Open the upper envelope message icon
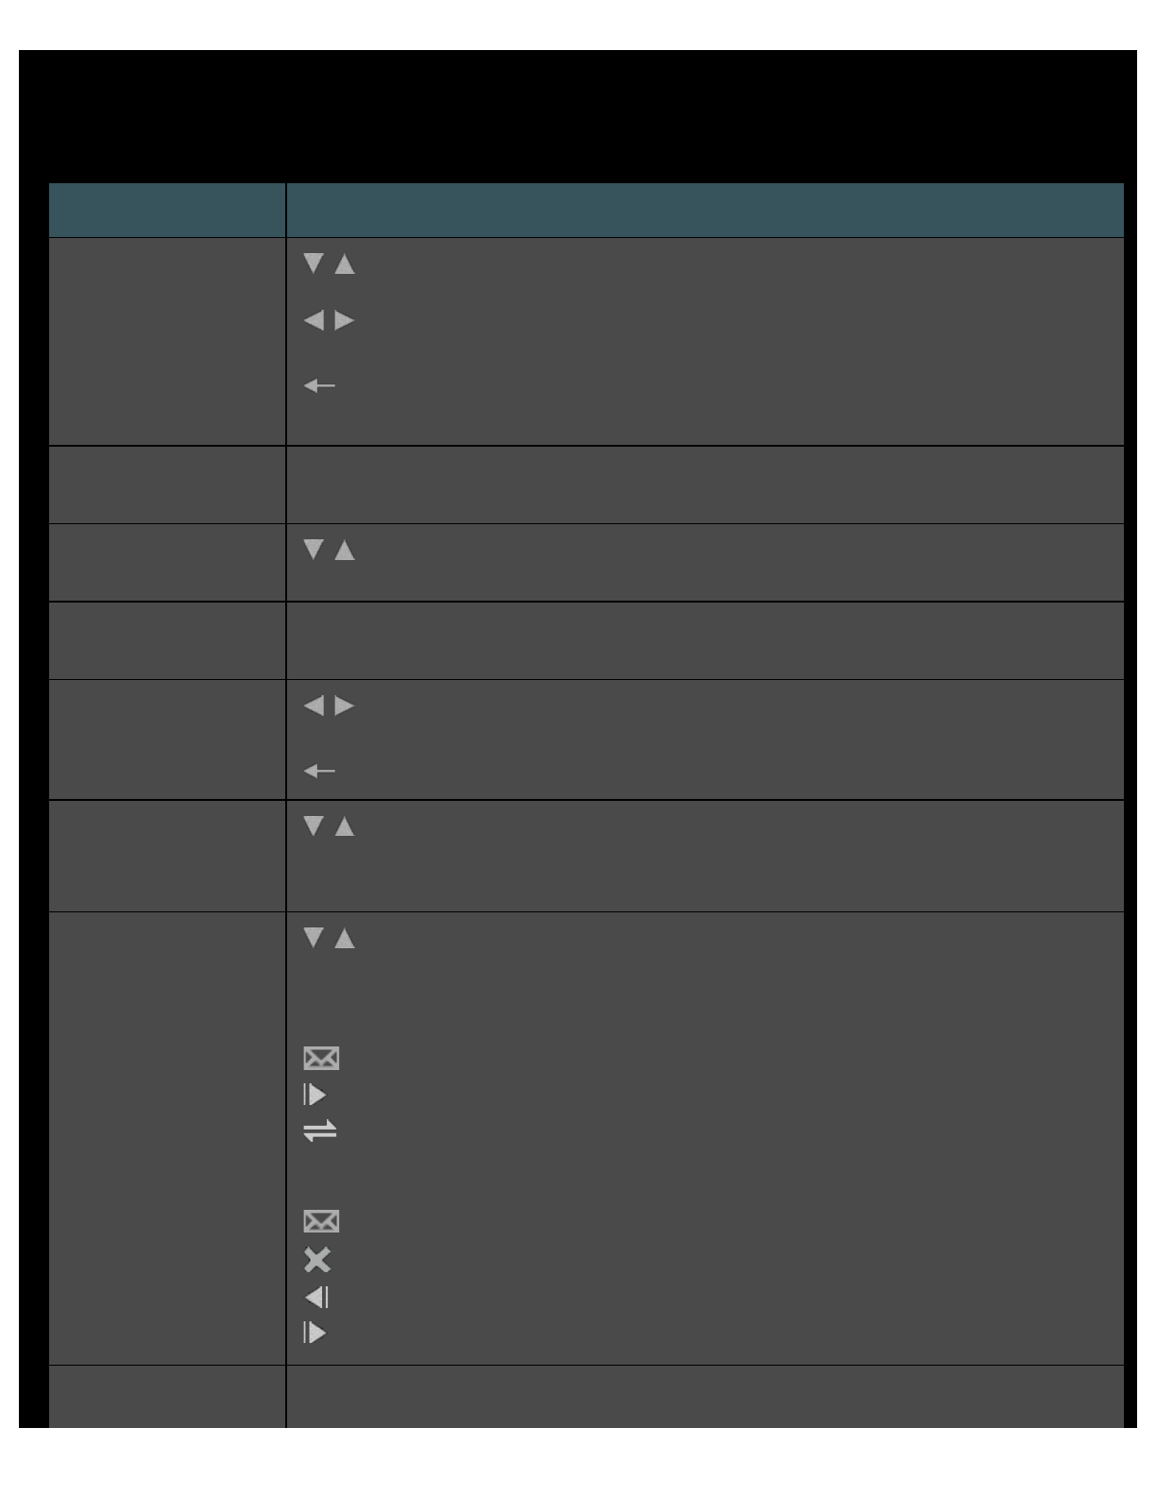This screenshot has width=1156, height=1496. pyautogui.click(x=321, y=1059)
